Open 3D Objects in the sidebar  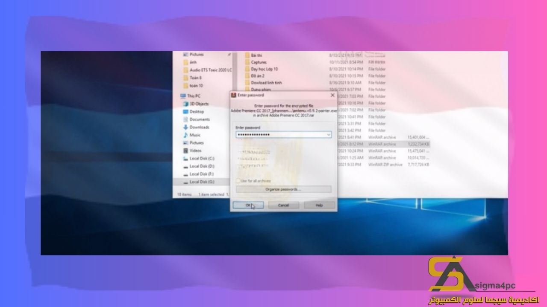(x=199, y=104)
